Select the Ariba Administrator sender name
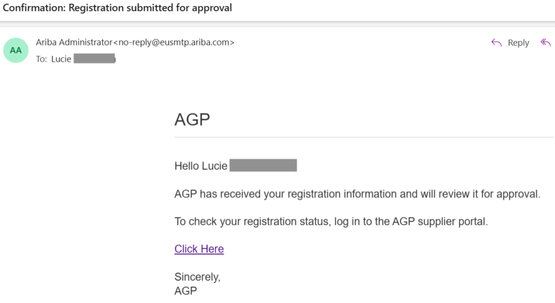Viewport: 555px width, 303px height. click(x=74, y=42)
